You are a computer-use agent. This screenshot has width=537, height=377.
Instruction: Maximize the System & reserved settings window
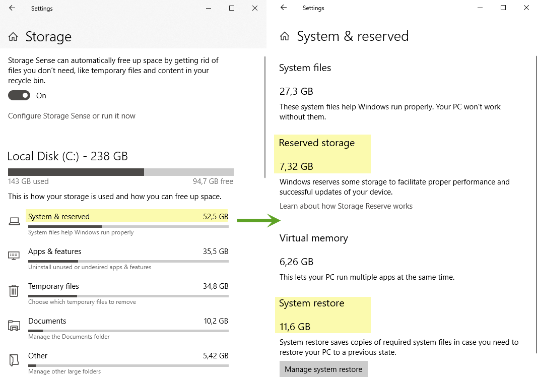(503, 8)
